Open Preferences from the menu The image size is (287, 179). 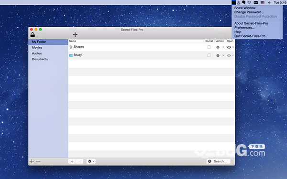click(x=257, y=28)
